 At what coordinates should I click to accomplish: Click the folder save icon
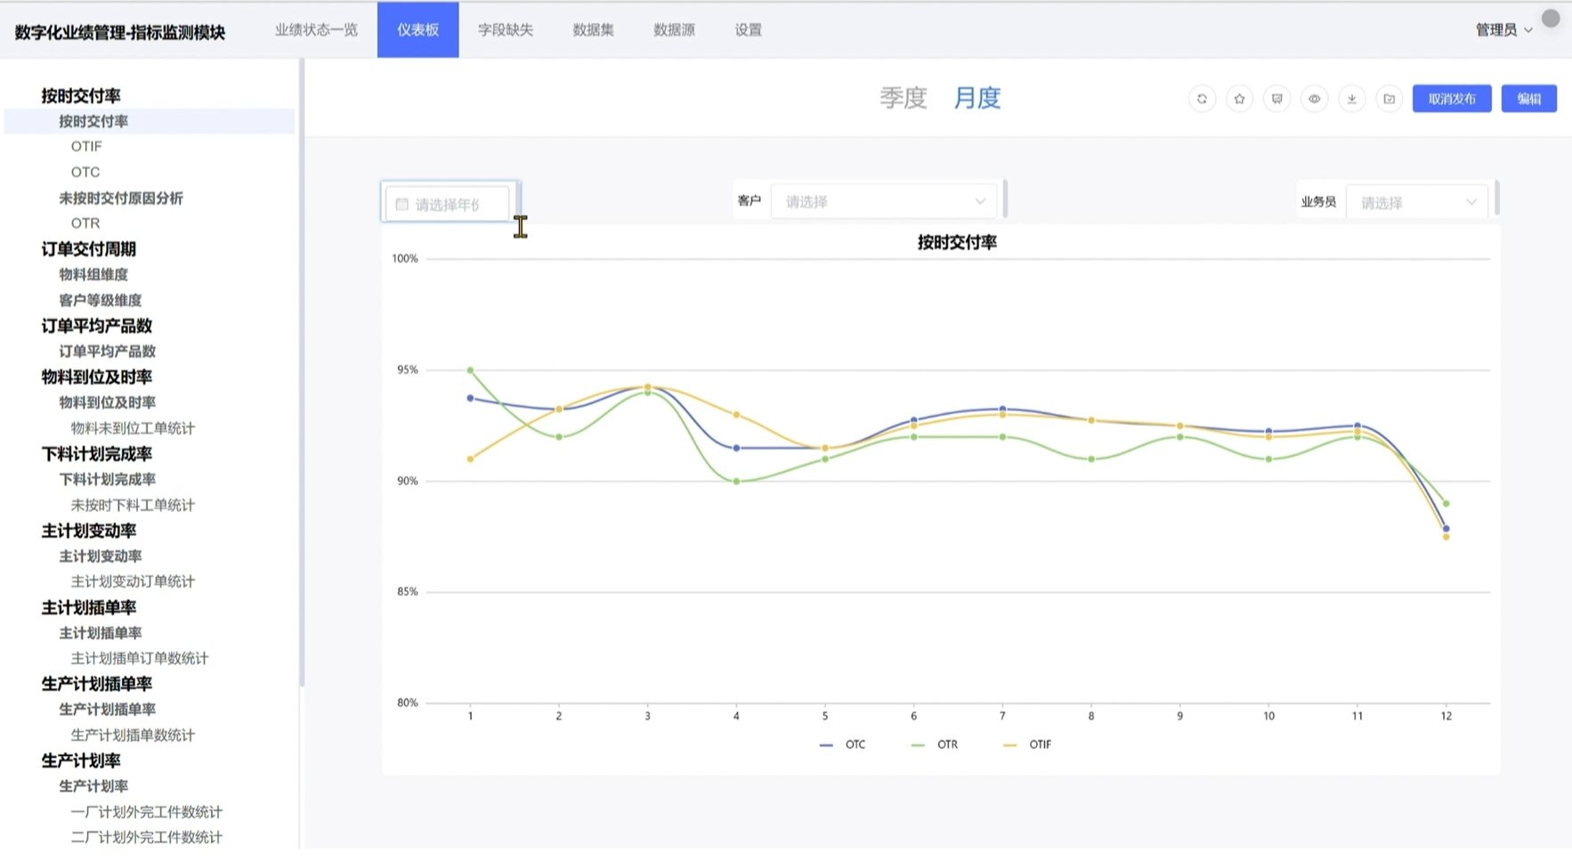(1389, 99)
